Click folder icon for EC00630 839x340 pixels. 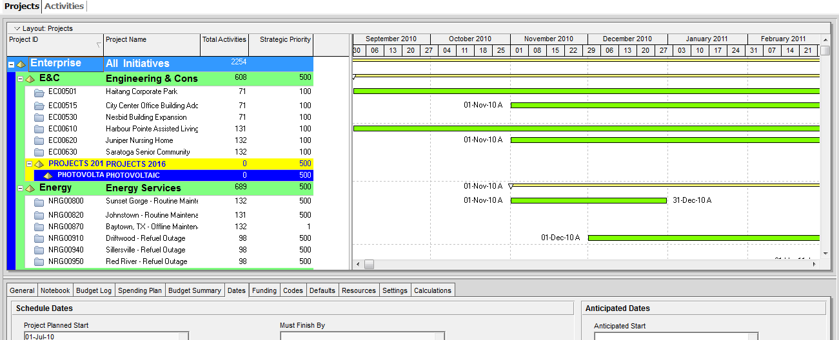point(39,152)
